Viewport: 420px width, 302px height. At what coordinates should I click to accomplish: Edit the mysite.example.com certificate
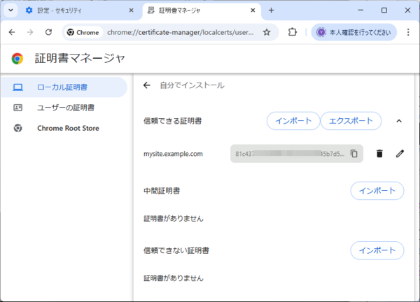(400, 154)
